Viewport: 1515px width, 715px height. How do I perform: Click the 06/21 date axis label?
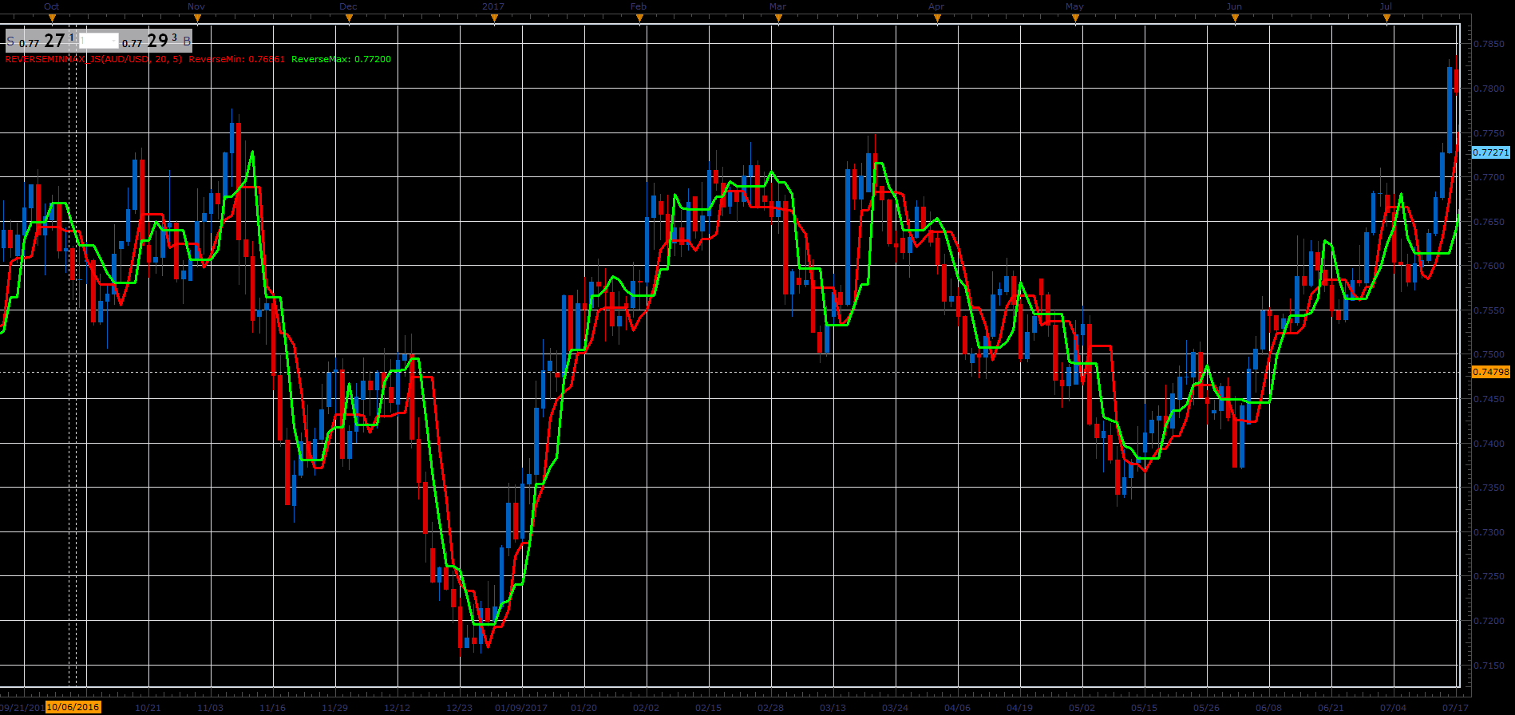[1331, 708]
